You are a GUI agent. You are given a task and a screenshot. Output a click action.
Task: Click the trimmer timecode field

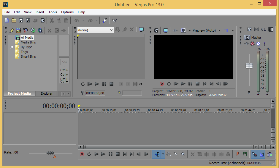tap(95, 93)
